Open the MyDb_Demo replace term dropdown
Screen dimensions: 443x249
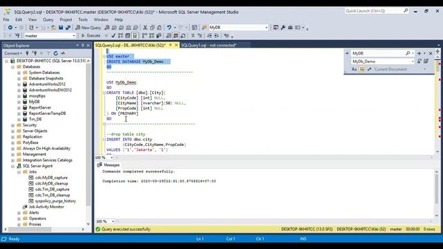[x=413, y=62]
